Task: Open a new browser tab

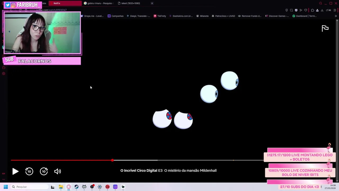Action: (x=152, y=3)
